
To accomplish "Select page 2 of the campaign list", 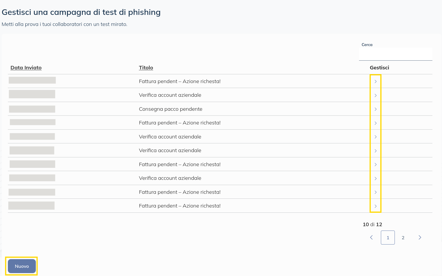I will tap(403, 237).
